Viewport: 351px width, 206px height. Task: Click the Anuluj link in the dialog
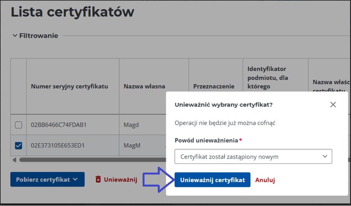(265, 180)
